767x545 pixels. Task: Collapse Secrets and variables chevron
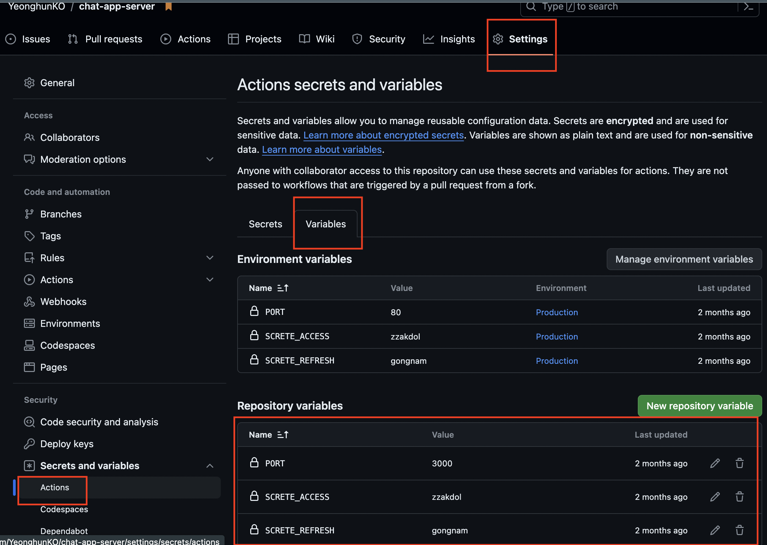(x=210, y=466)
